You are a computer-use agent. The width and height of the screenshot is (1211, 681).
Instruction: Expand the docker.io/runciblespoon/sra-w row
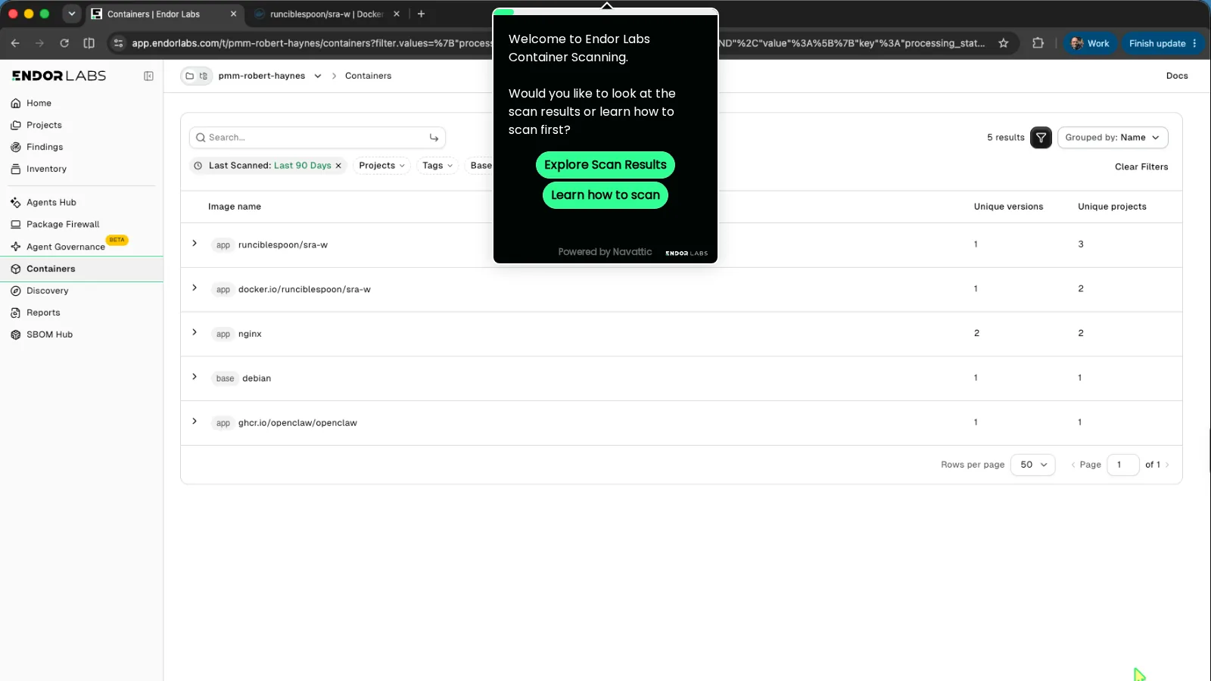[195, 288]
